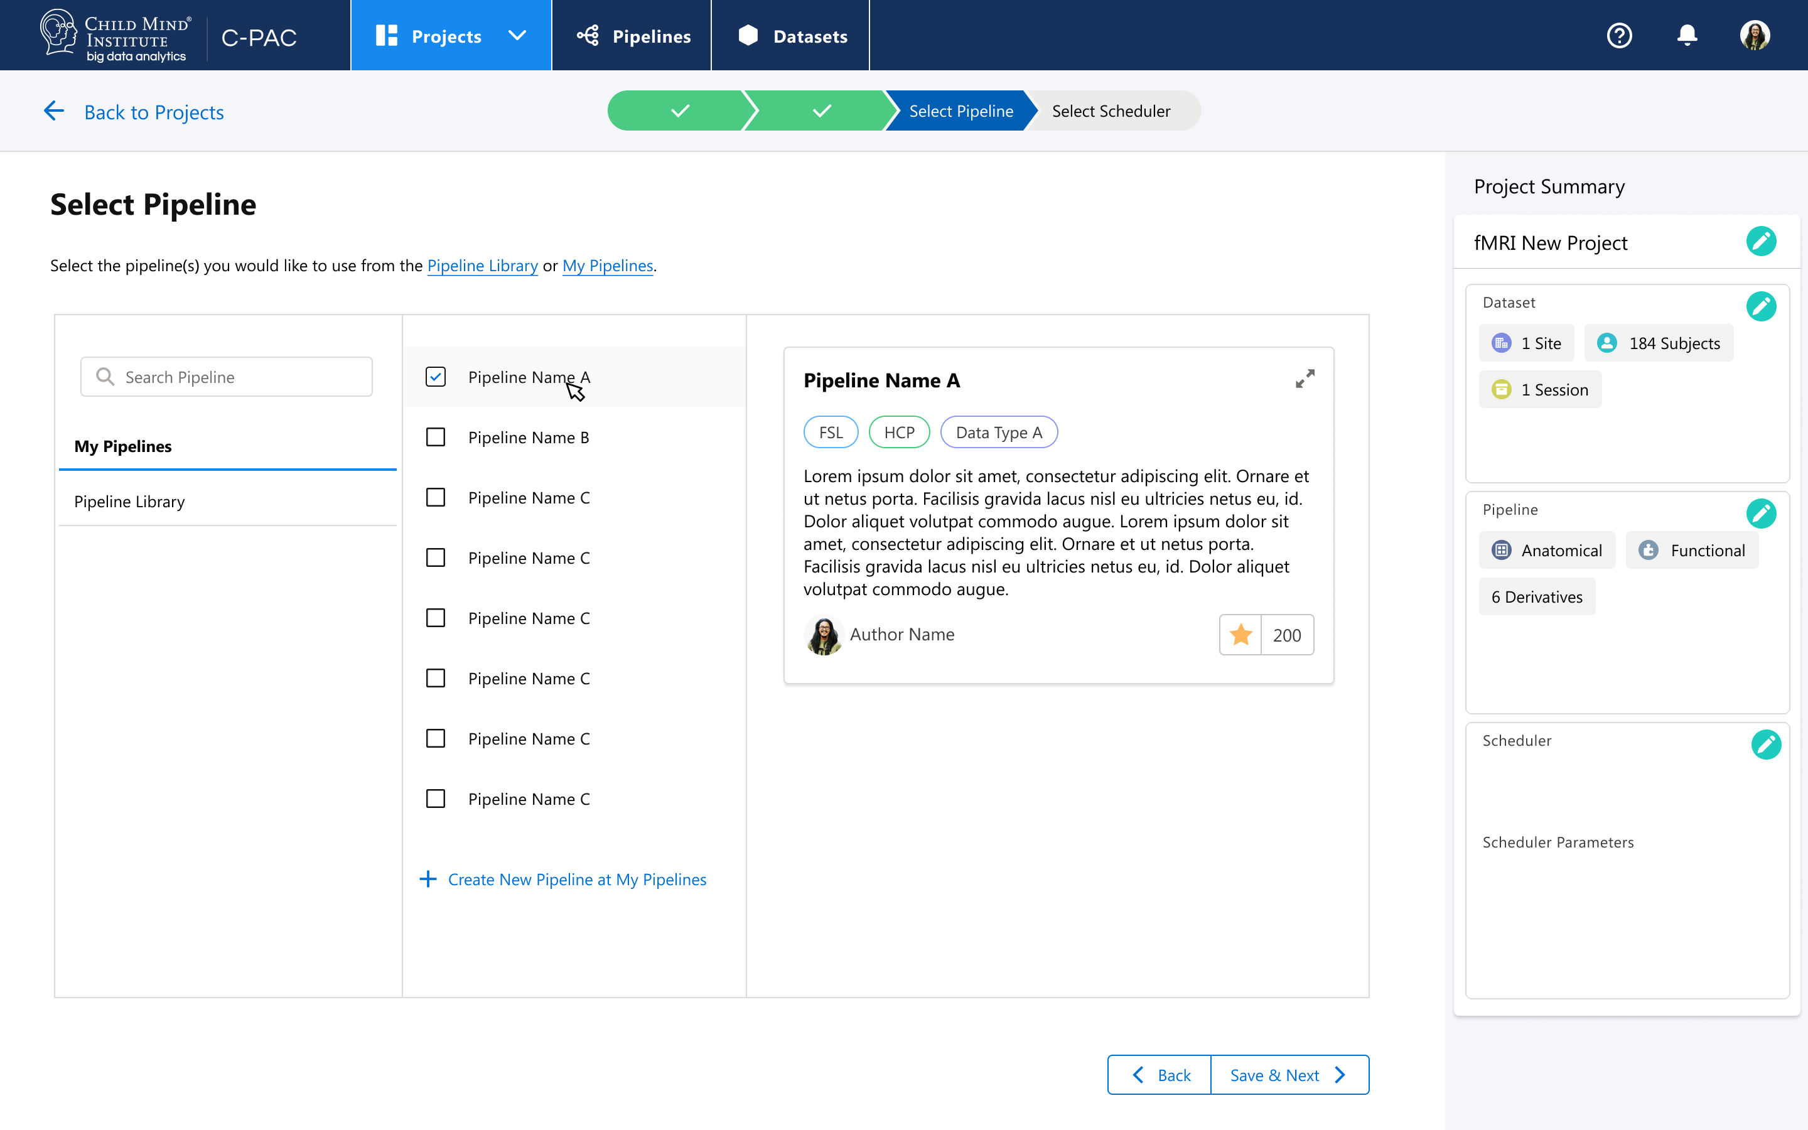This screenshot has width=1808, height=1130.
Task: Expand the Pipeline Name A detail card
Action: (x=1305, y=379)
